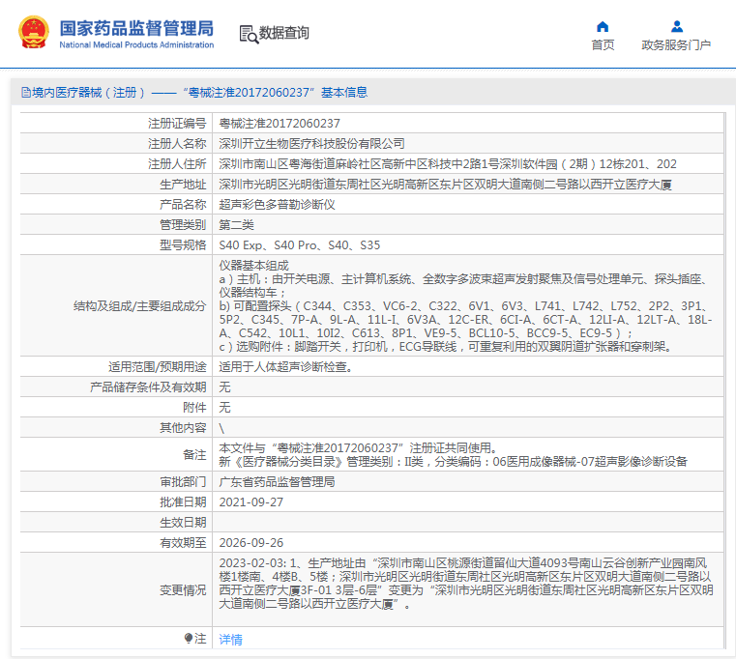Viewport: 736px width, 659px height.
Task: Click the 产品名称 label
Action: [x=183, y=205]
